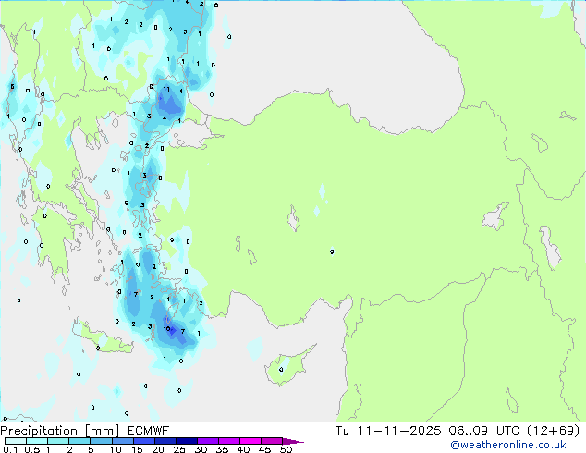586x453 pixels.
Task: Click the 'ECMWF' model label
Action: pos(149,431)
